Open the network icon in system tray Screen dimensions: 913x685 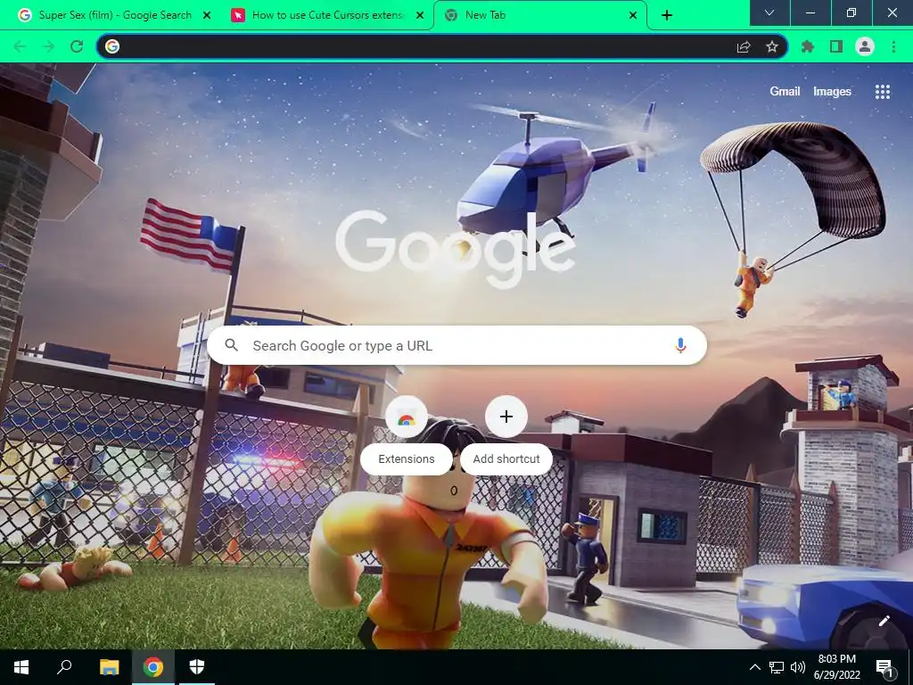777,667
